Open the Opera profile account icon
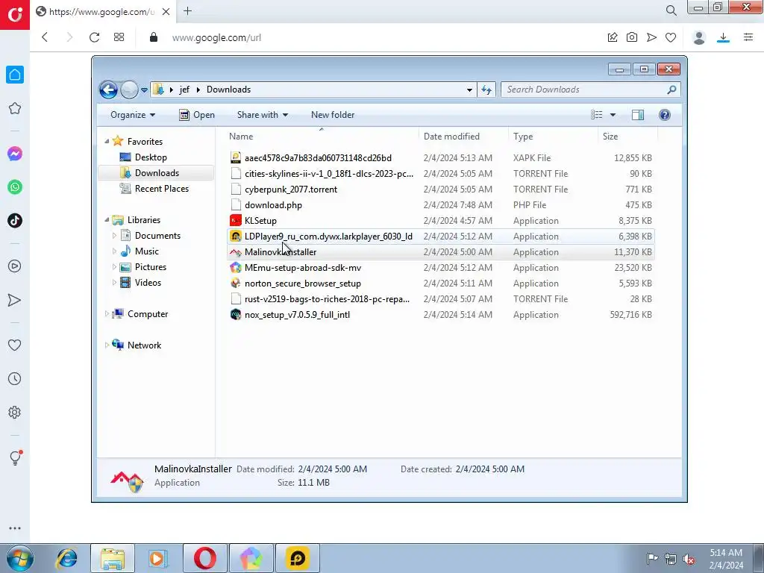The width and height of the screenshot is (764, 573). pyautogui.click(x=698, y=37)
